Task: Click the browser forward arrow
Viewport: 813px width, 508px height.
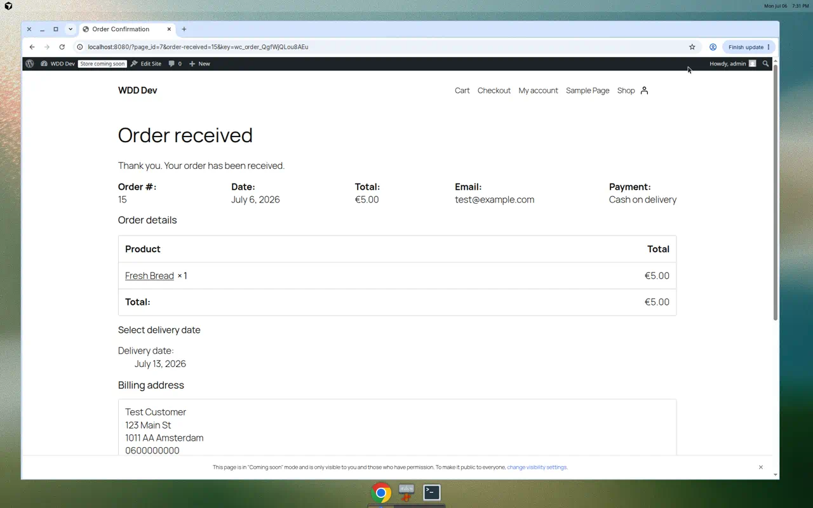Action: point(46,47)
